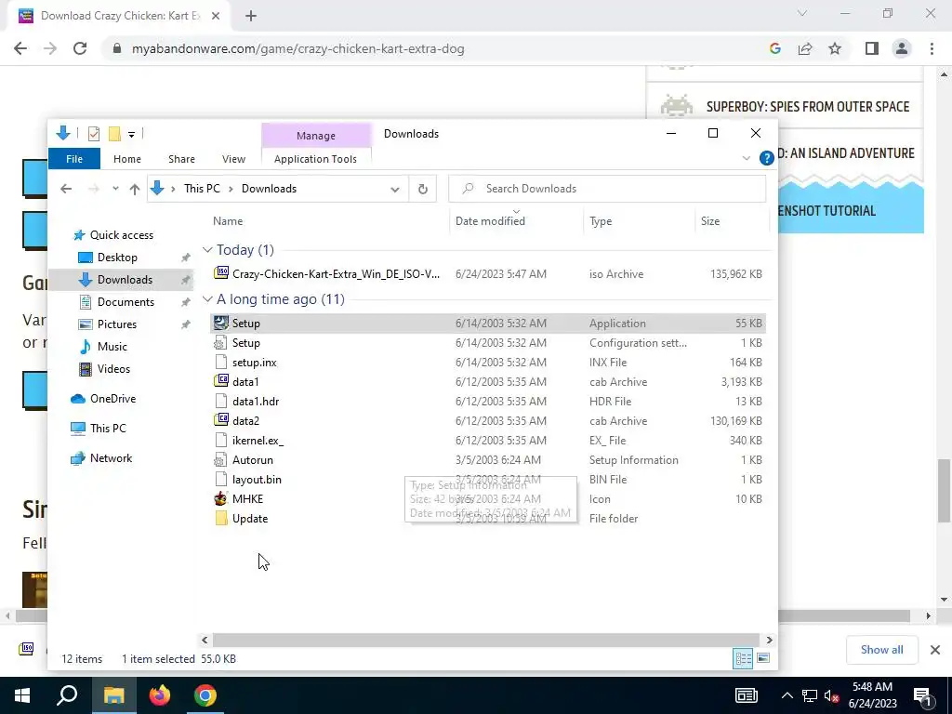Go back in Explorer navigation

[66, 189]
